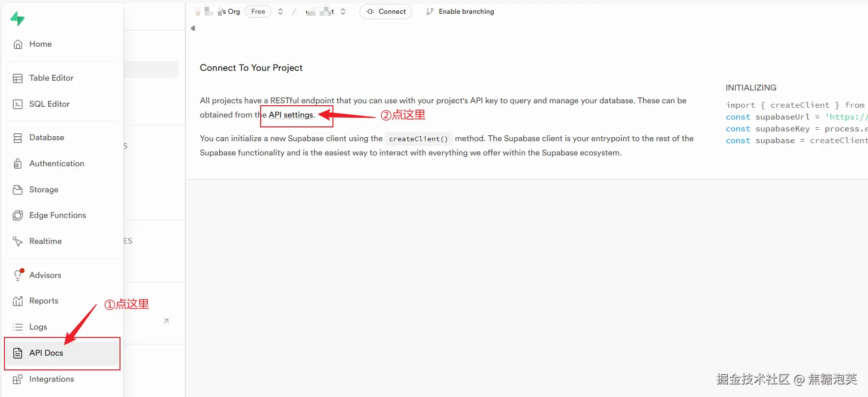Click the const supabase = createClient line

tap(796, 141)
